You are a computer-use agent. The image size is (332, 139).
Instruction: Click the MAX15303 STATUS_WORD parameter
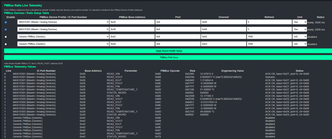point(116,115)
